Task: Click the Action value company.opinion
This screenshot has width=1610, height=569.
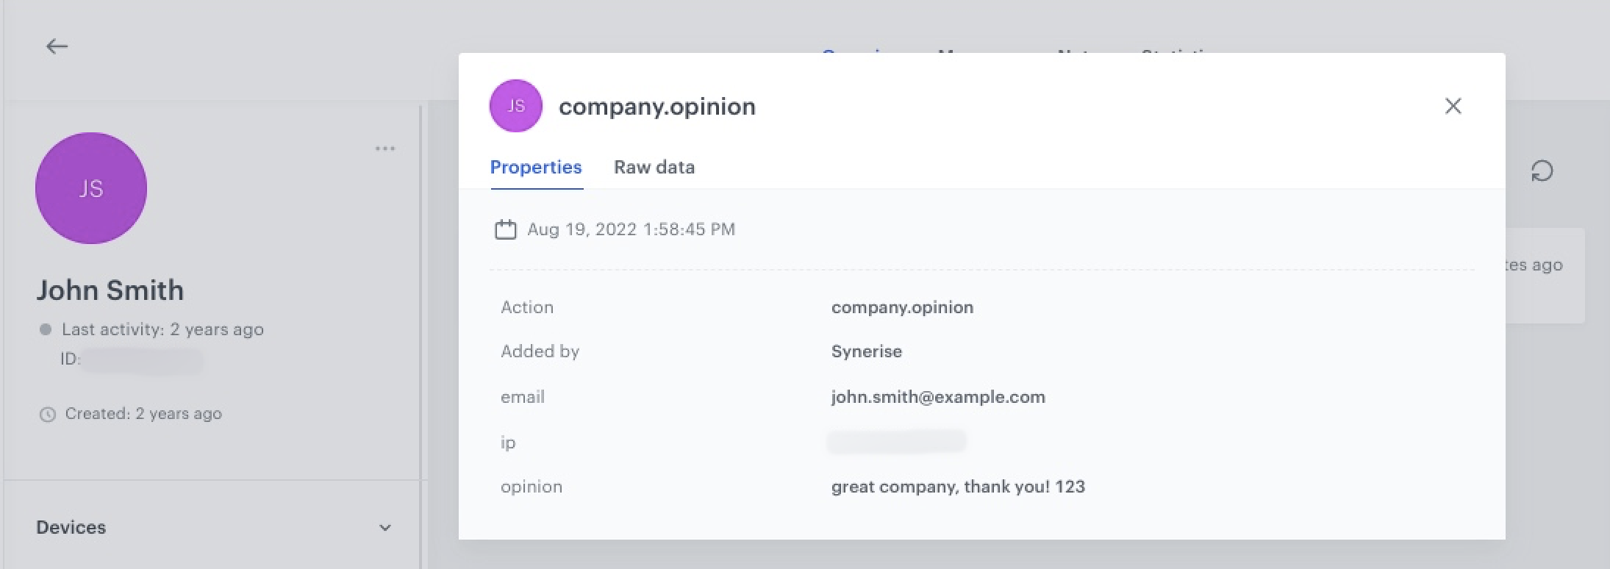Action: pos(902,307)
